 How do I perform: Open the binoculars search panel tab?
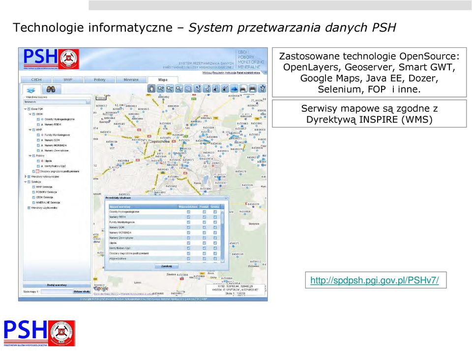point(51,89)
